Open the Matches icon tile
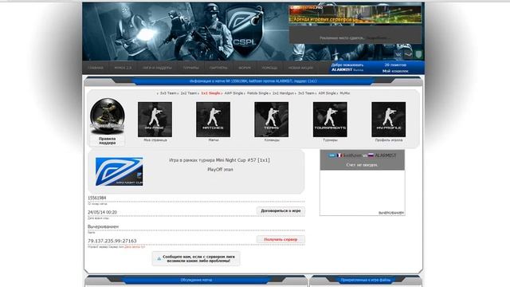The width and height of the screenshot is (510, 287). point(213,120)
